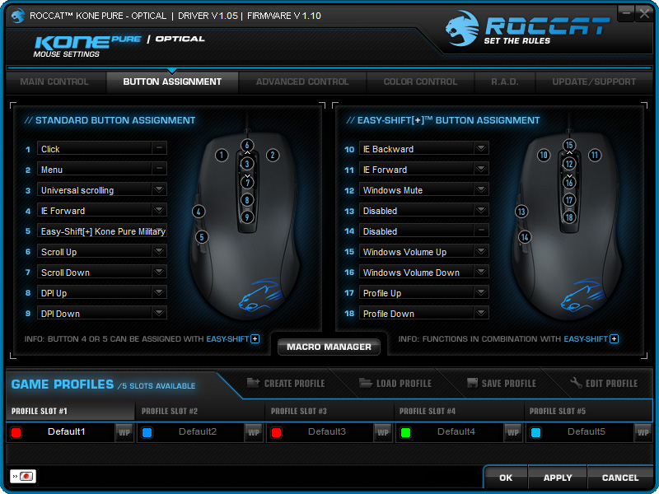Screen dimensions: 659x494
Task: Click the Create Profile folder icon
Action: point(253,383)
